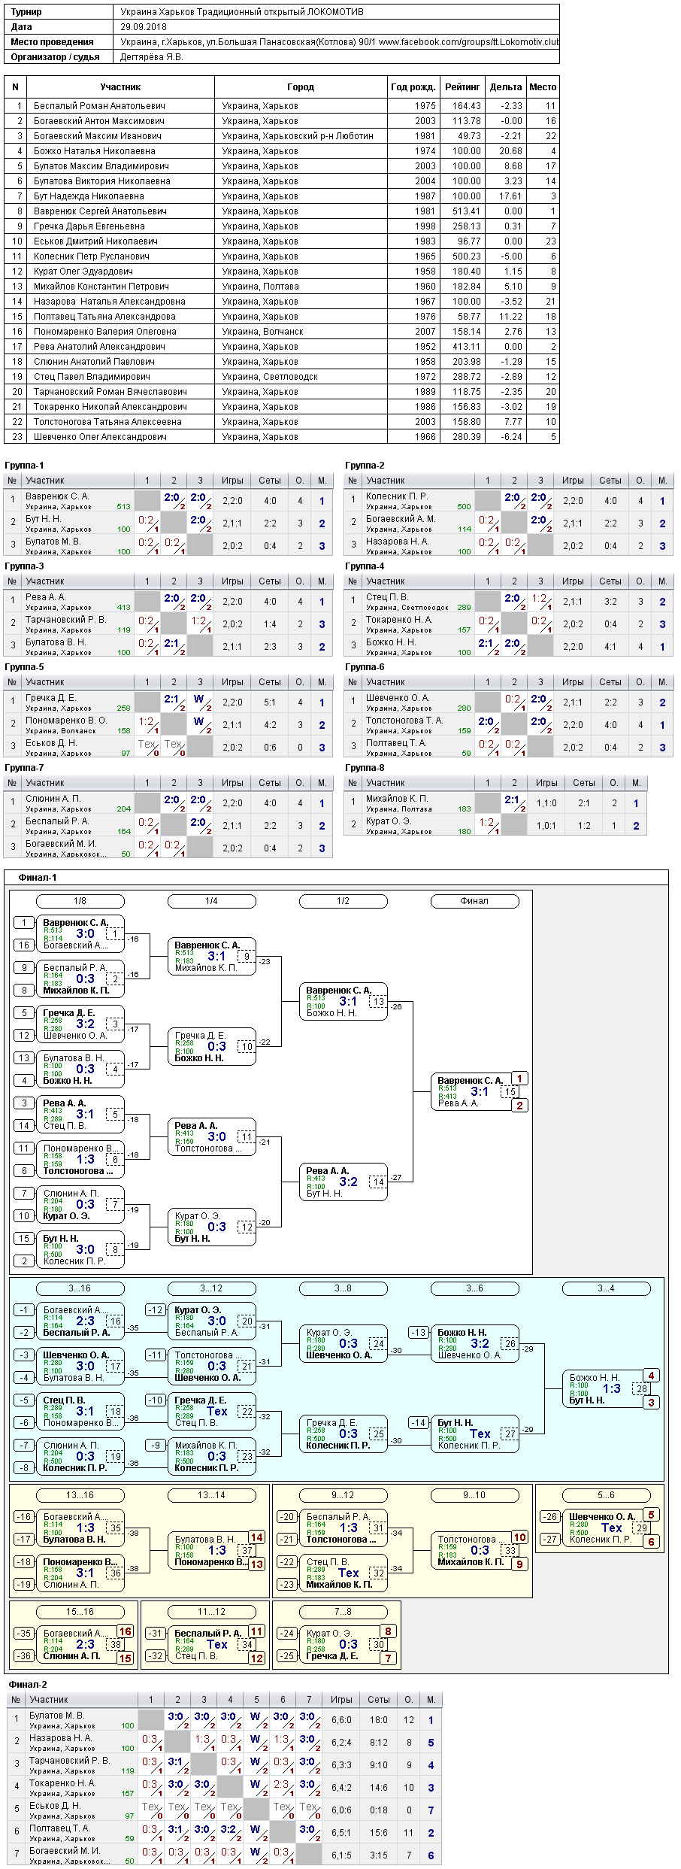Open the facebook.com Lokomotiv club link
Screen dimensions: 681x1869
coord(469,42)
